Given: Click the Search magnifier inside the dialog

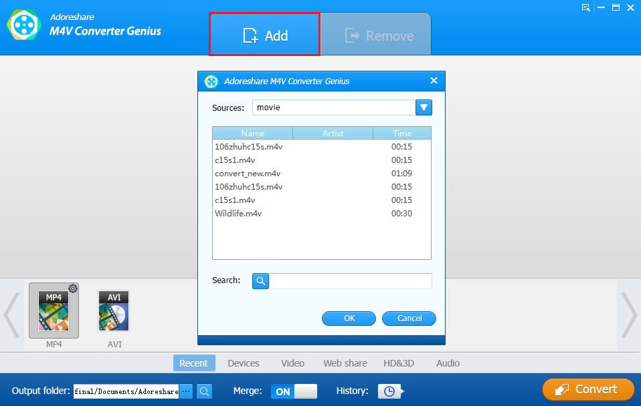Looking at the screenshot, I should click(260, 280).
